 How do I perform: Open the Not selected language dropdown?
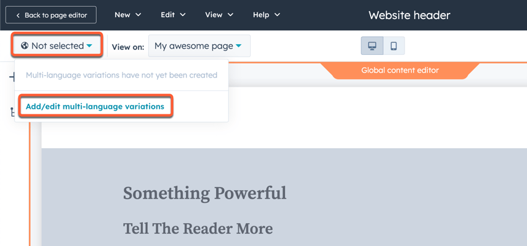point(57,46)
